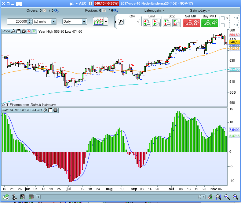Viewport: 241px width, 203px height.
Task: Open the chart style dropdown arrow beside AEX
Action: pyautogui.click(x=77, y=4)
